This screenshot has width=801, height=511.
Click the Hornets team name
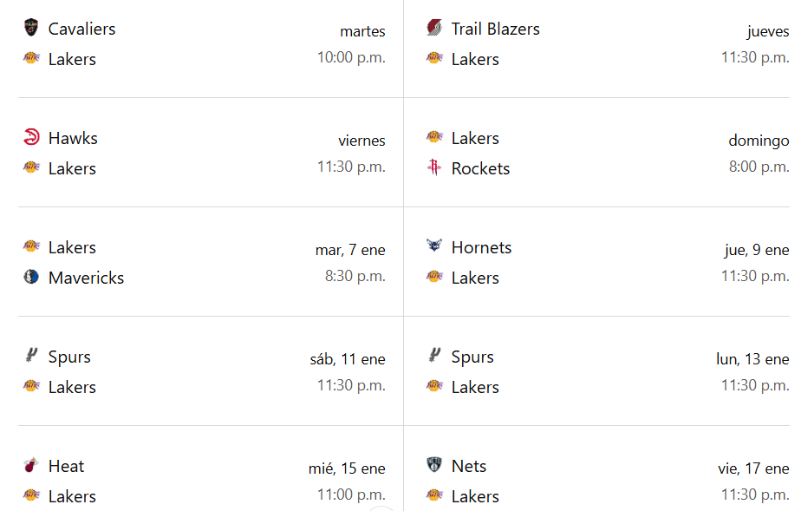[482, 248]
